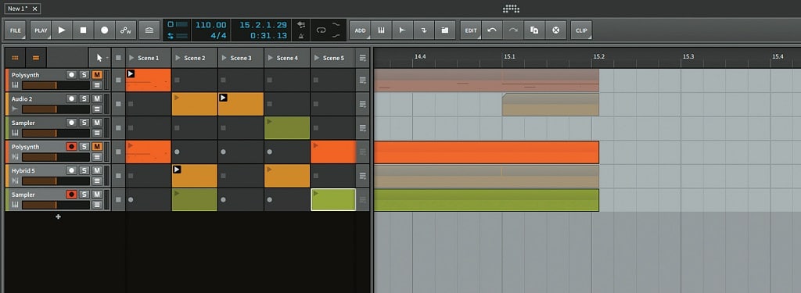Open the Audio 2 track list icon
The width and height of the screenshot is (801, 293).
pyautogui.click(x=97, y=109)
